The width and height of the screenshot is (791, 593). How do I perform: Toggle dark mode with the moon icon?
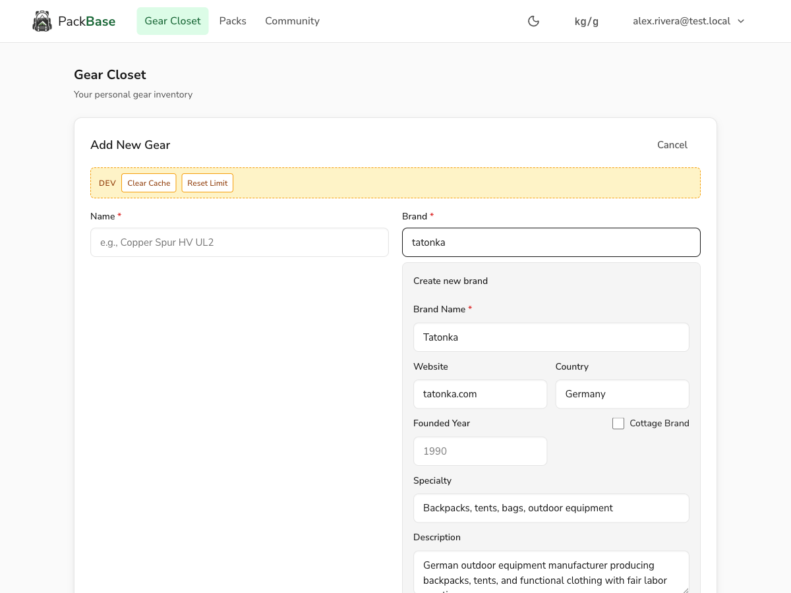pyautogui.click(x=533, y=21)
